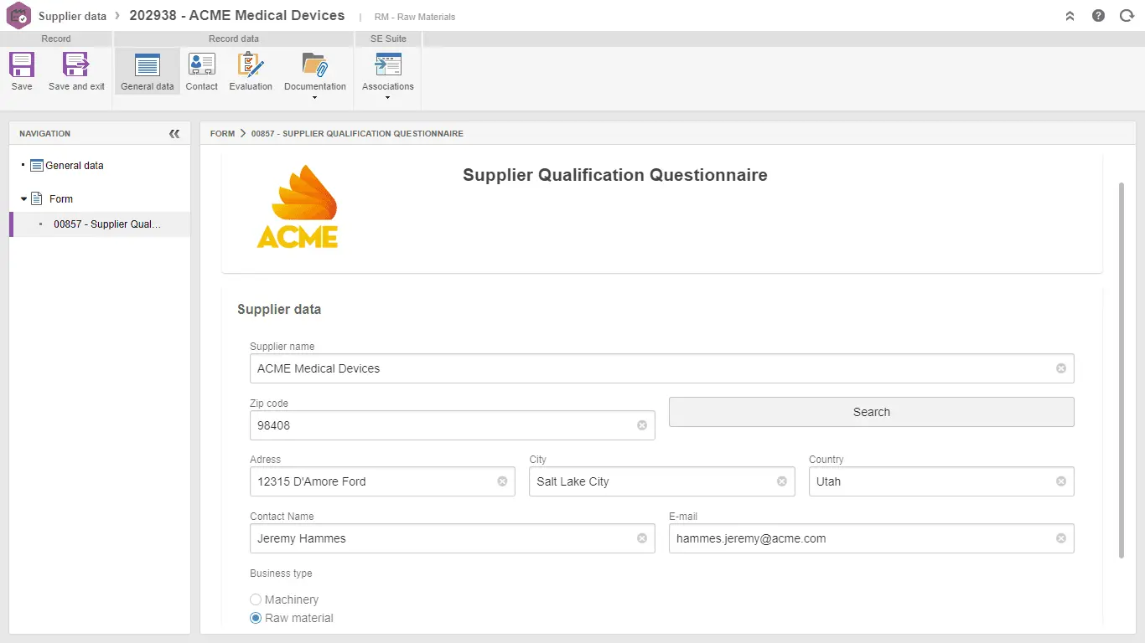This screenshot has height=643, width=1145.
Task: Click the Documentation folder icon
Action: click(x=315, y=65)
